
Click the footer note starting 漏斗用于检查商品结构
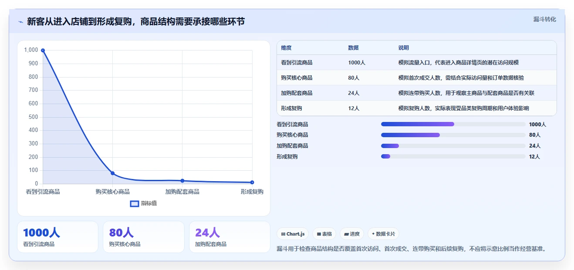(x=411, y=249)
